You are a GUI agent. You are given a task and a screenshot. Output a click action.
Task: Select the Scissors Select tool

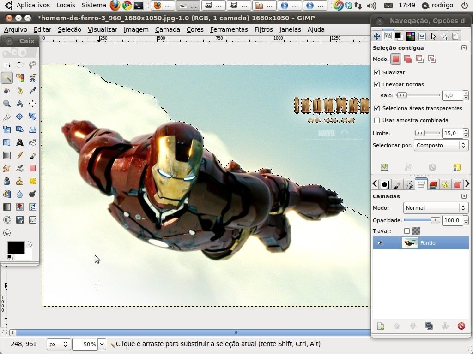click(x=33, y=77)
